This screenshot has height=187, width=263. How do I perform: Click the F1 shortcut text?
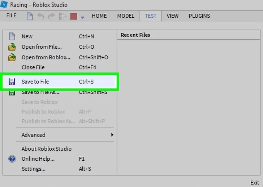[x=82, y=159]
